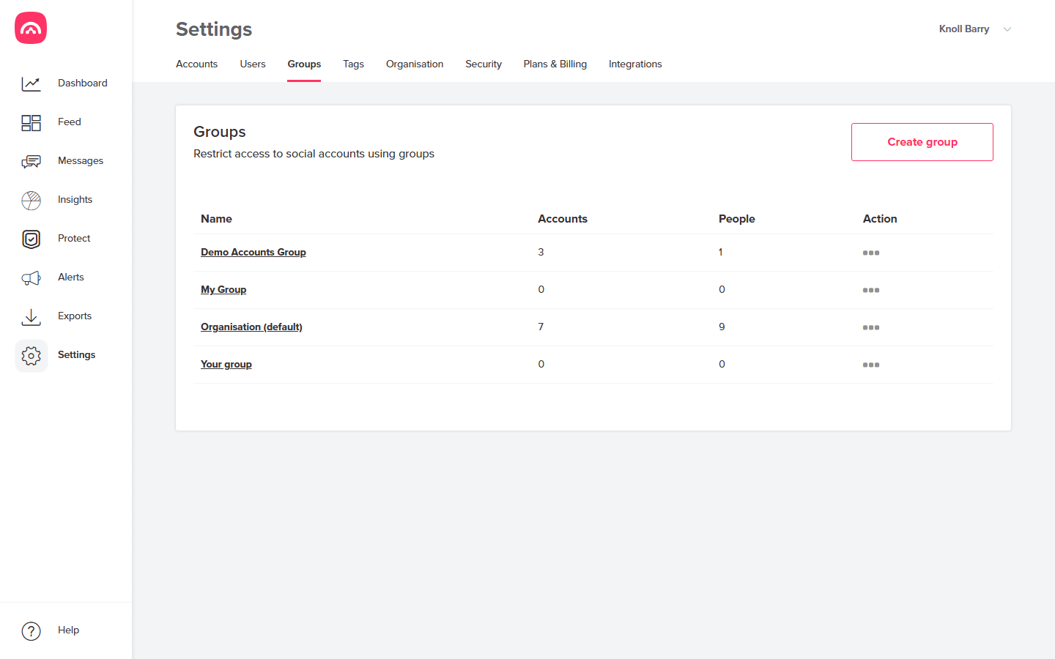Open actions menu for Demo Accounts Group
This screenshot has height=659, width=1055.
(x=871, y=253)
